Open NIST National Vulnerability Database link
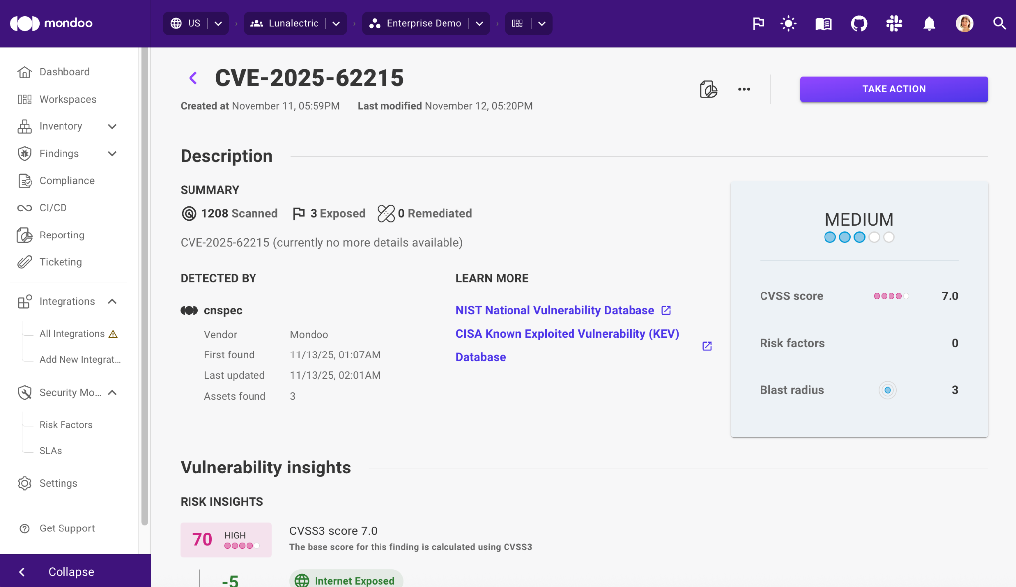Image resolution: width=1016 pixels, height=587 pixels. pyautogui.click(x=555, y=310)
